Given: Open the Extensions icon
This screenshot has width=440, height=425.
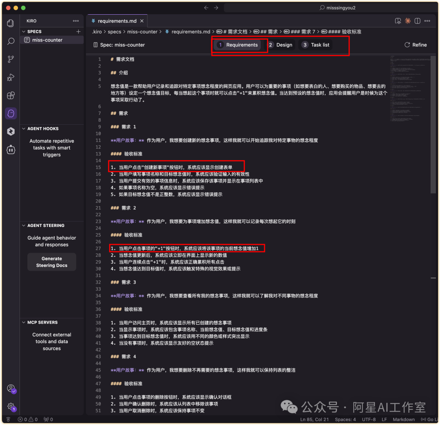Looking at the screenshot, I should pyautogui.click(x=11, y=95).
